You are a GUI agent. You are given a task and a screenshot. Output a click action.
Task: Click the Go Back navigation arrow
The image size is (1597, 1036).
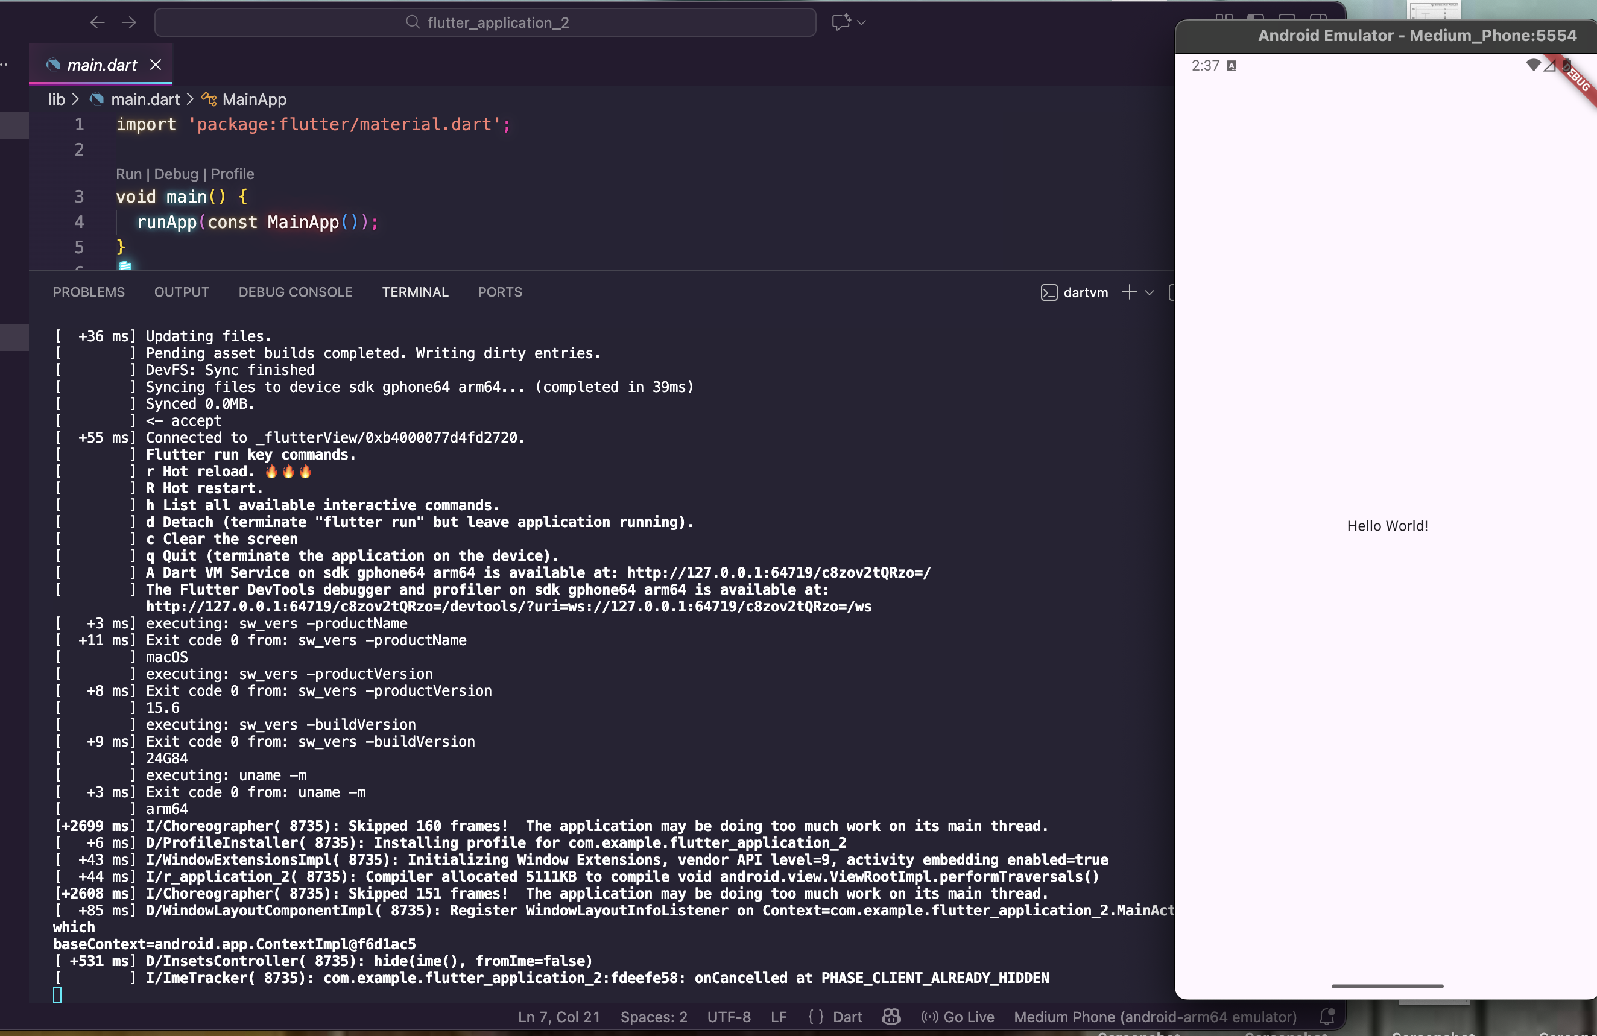coord(97,22)
